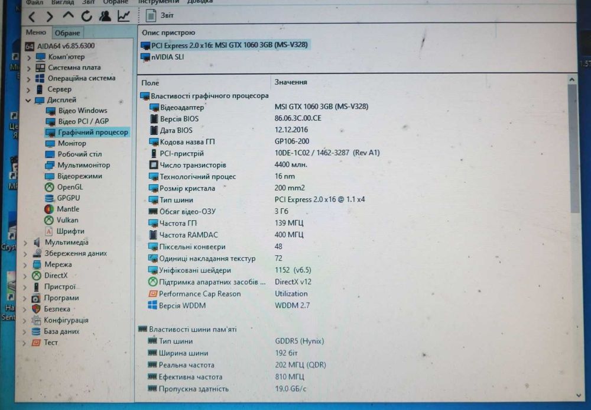Expand the Мережа tree node
Image resolution: width=591 pixels, height=410 pixels.
(25, 265)
